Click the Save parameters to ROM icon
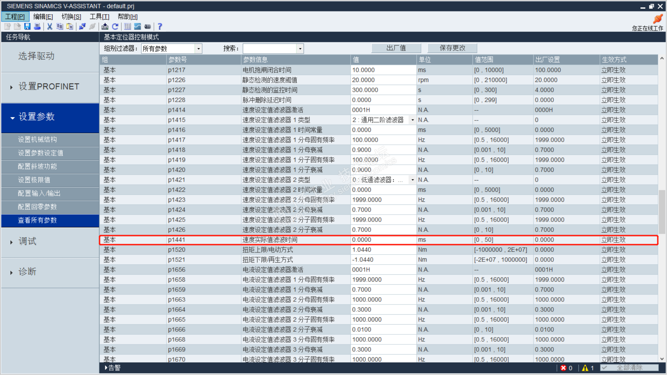The image size is (667, 375). click(105, 26)
